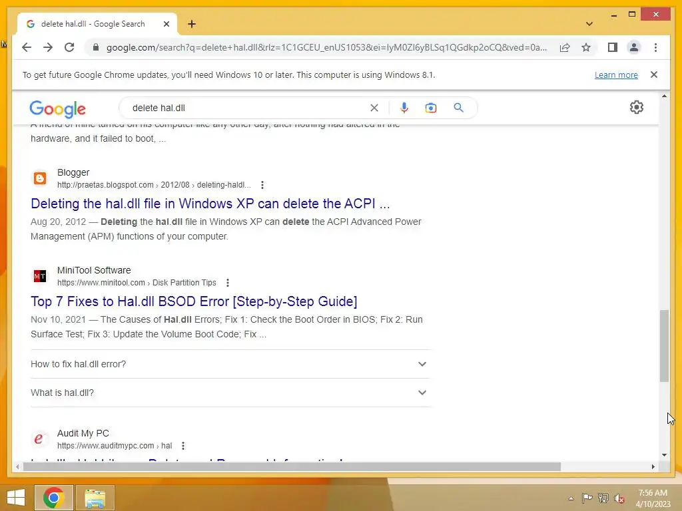682x511 pixels.
Task: Open Chrome three-dot menu
Action: coord(655,47)
